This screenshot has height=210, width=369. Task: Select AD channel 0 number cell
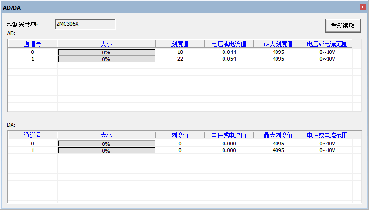coord(32,52)
